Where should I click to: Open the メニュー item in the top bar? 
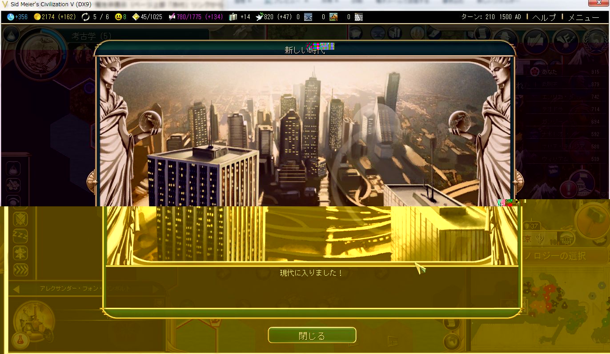pyautogui.click(x=583, y=17)
